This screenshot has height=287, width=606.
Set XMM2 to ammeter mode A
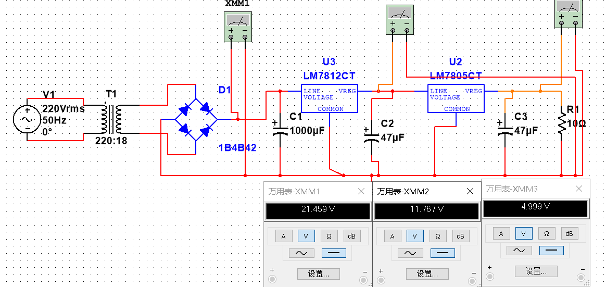(392, 236)
